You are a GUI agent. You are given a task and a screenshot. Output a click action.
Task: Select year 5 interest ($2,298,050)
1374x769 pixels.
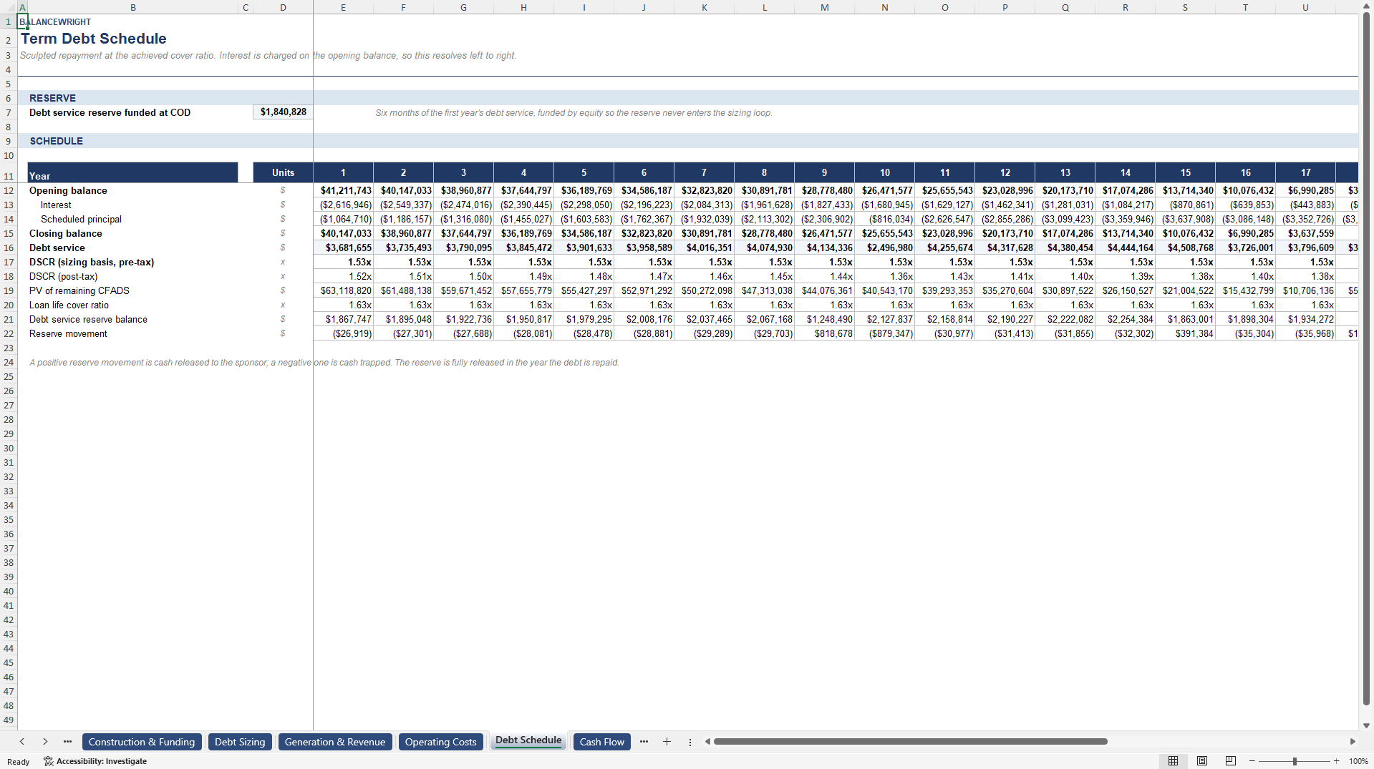tap(584, 205)
